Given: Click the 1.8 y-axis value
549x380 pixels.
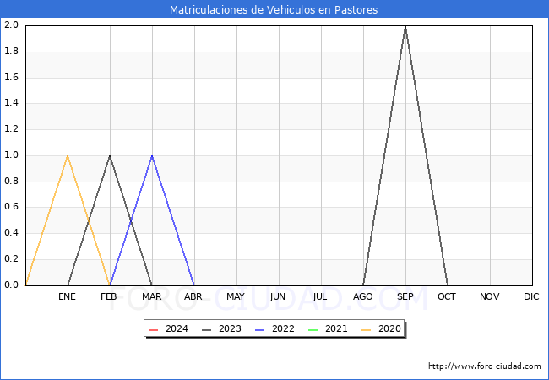Looking at the screenshot, I should (11, 51).
